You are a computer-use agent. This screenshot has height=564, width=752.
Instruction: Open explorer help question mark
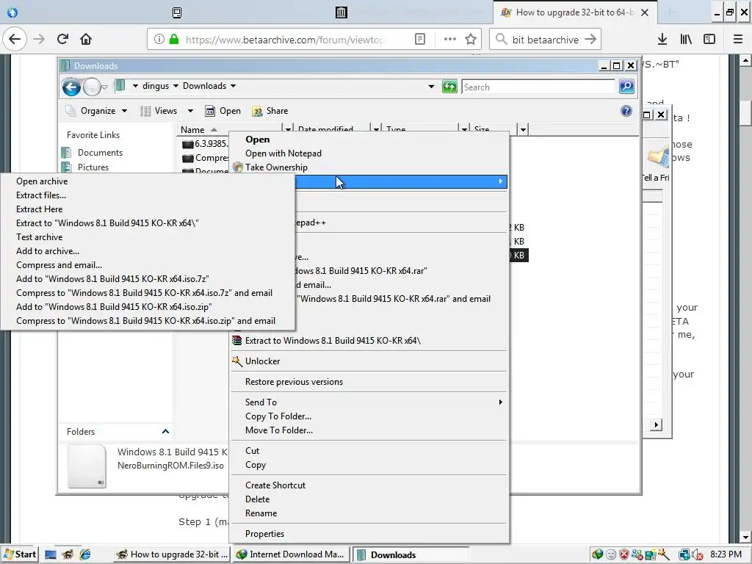tap(626, 112)
